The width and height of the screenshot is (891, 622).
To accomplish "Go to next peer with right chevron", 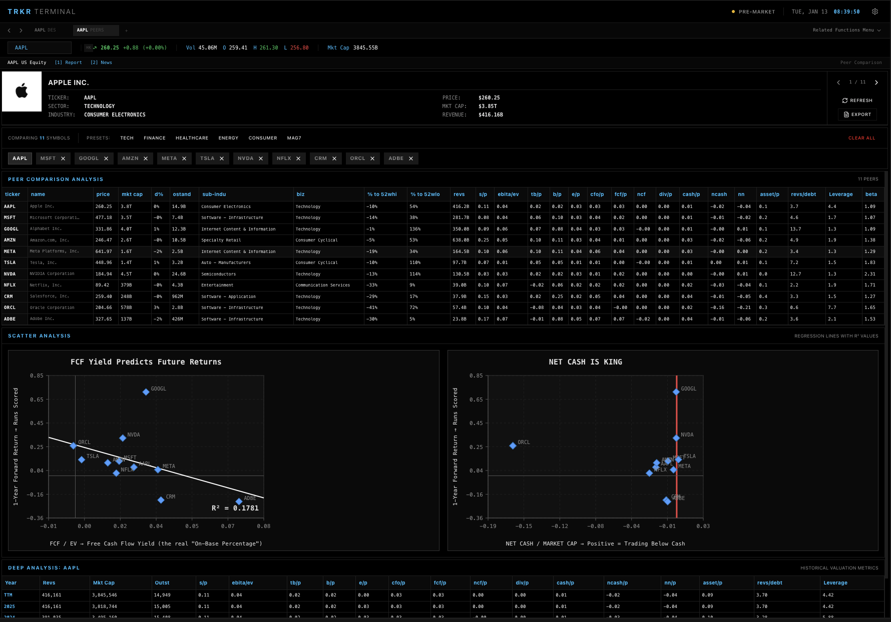I will [x=876, y=82].
